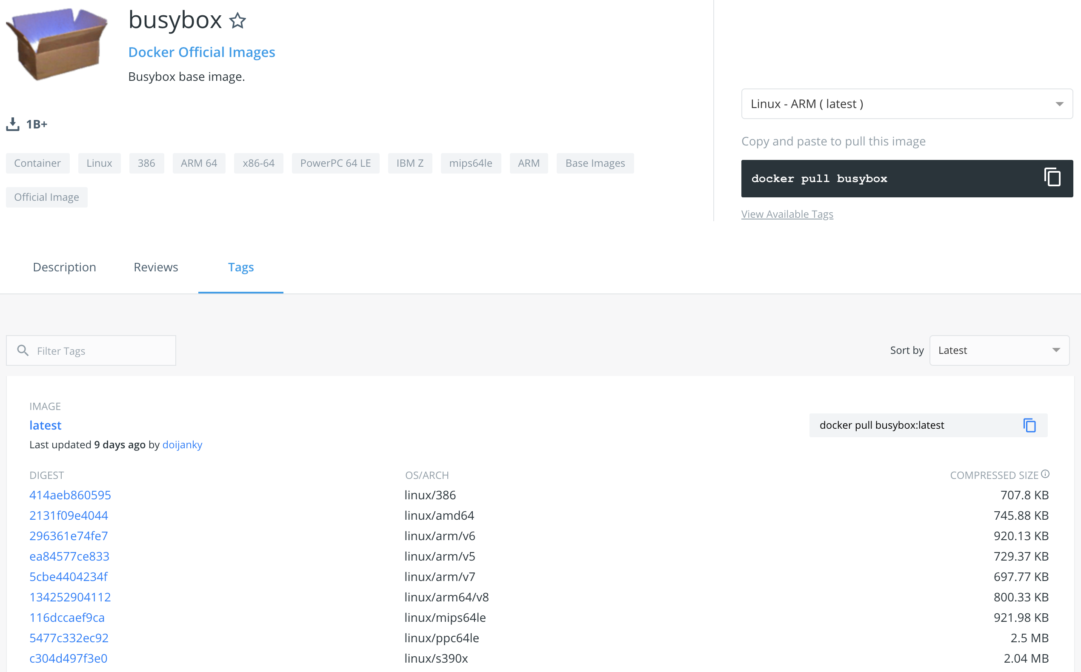This screenshot has height=672, width=1081.
Task: Click the COMPRESSED SIZE column header
Action: (x=994, y=476)
